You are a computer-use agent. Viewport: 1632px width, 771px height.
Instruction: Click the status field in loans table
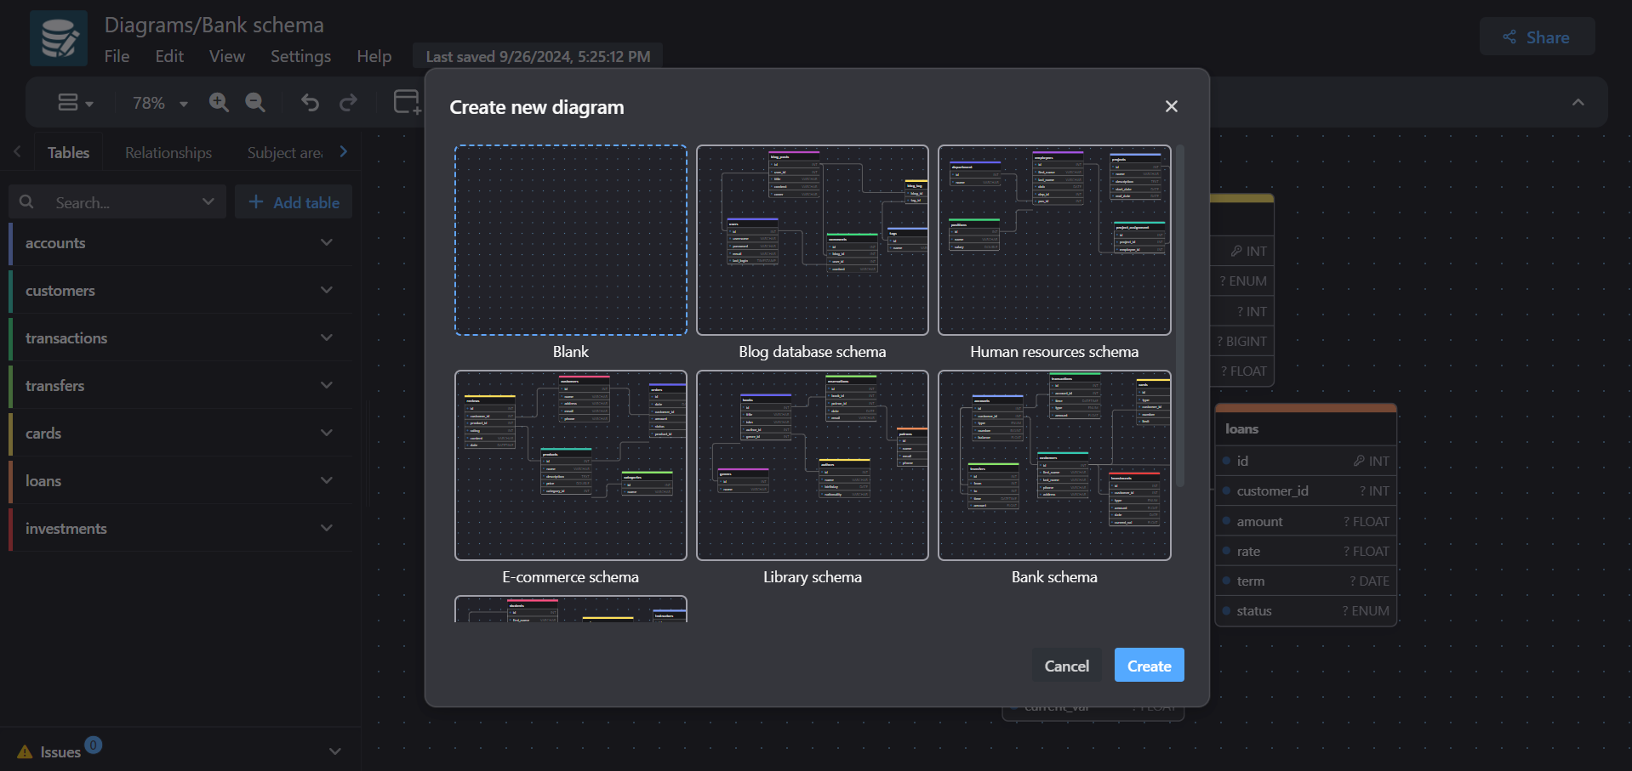point(1306,610)
